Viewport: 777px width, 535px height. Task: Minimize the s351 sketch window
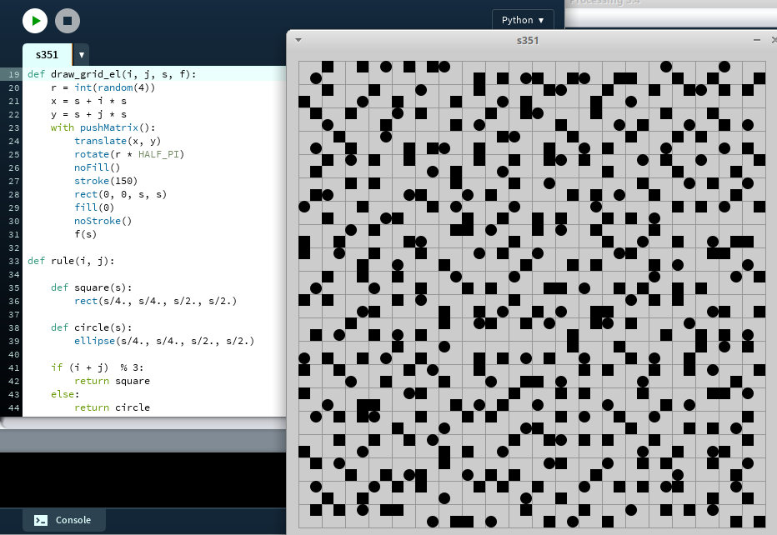pyautogui.click(x=756, y=40)
